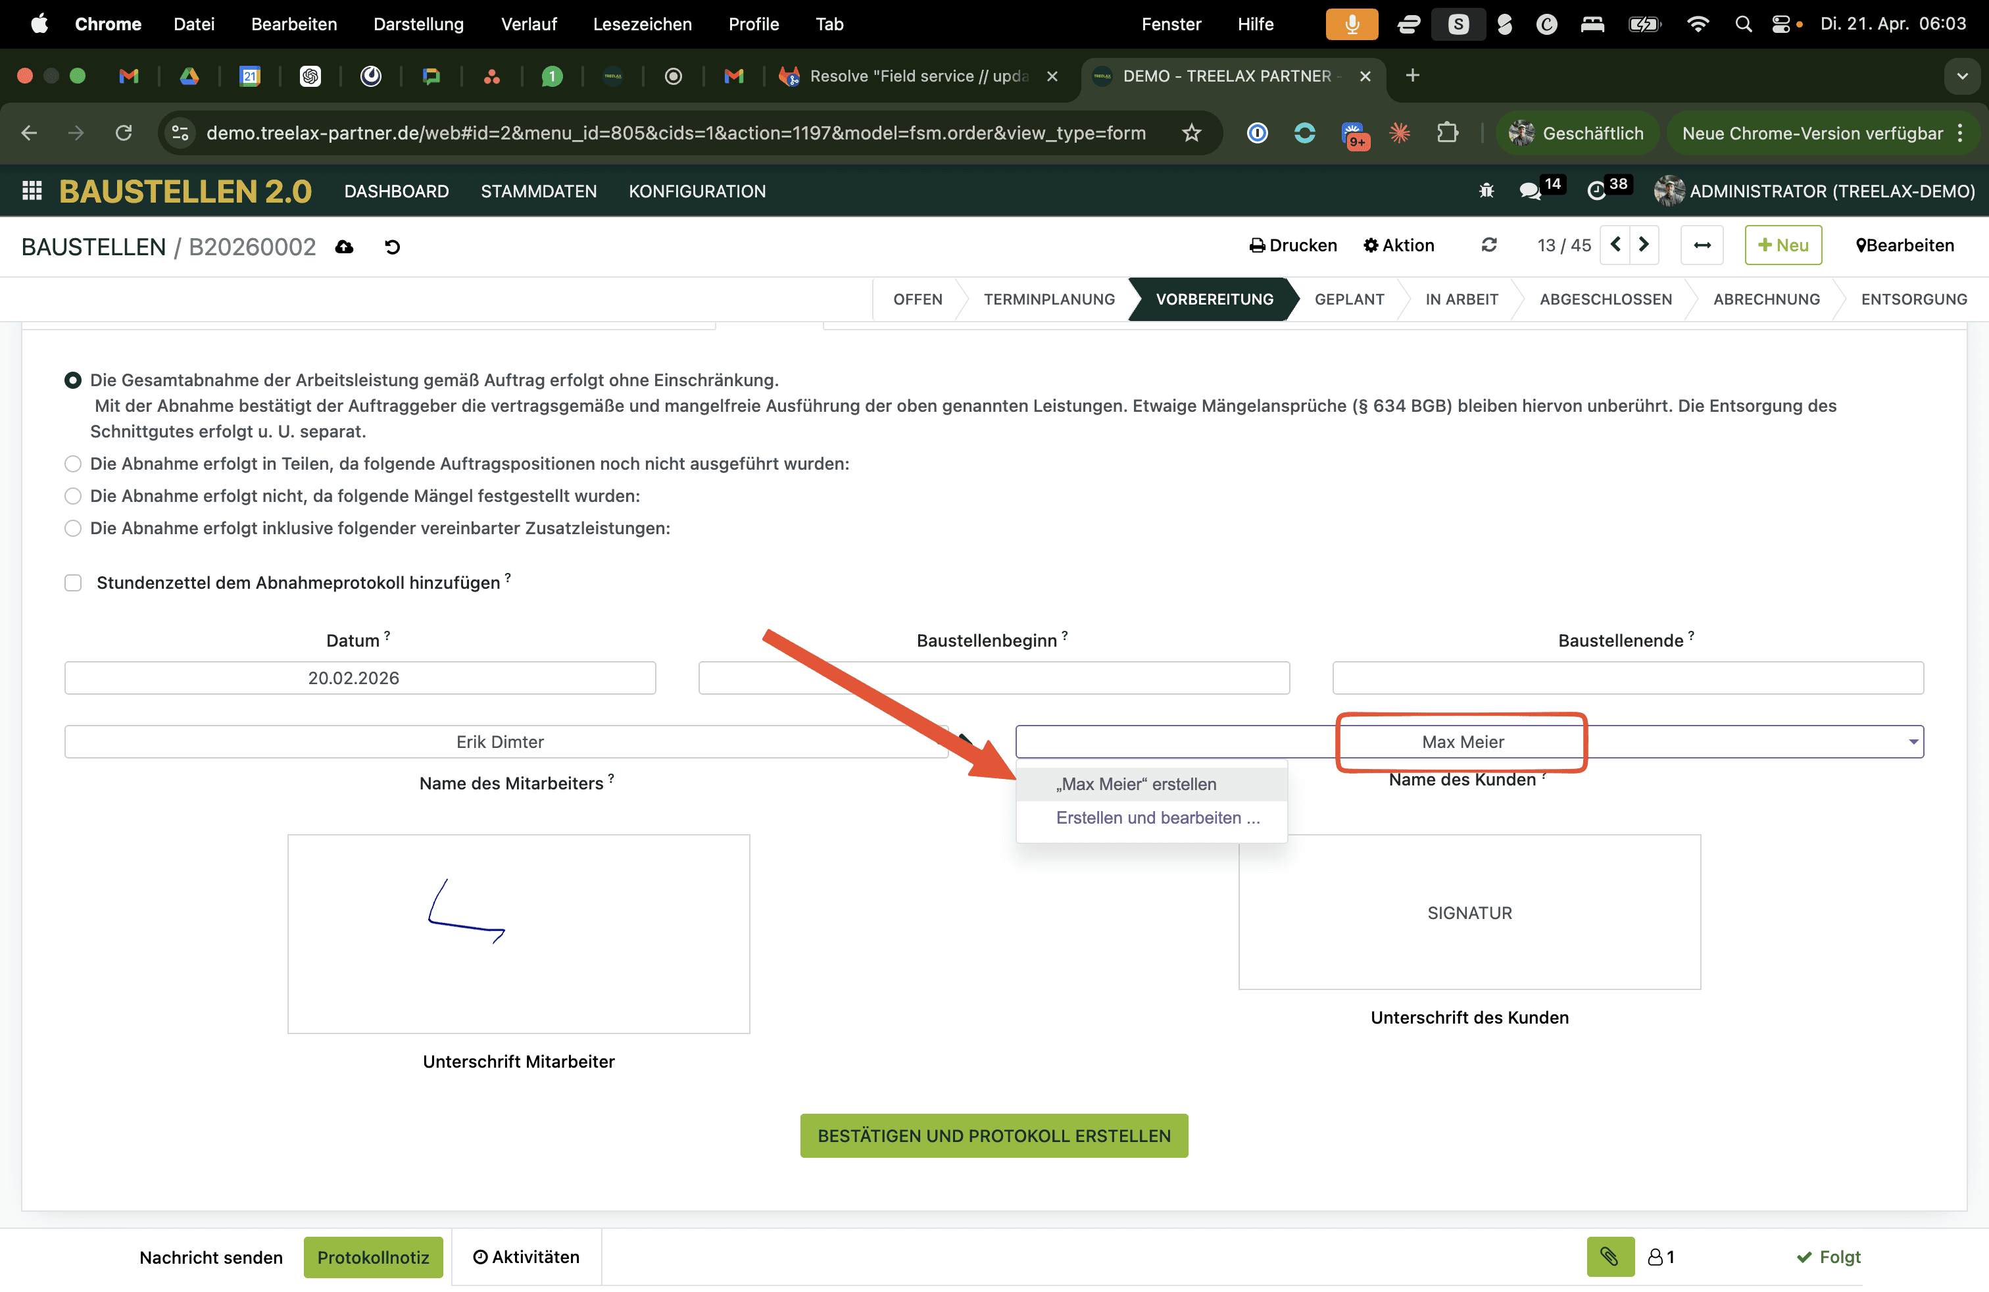
Task: Click the undo discard icon beside B20260002
Action: click(x=392, y=247)
